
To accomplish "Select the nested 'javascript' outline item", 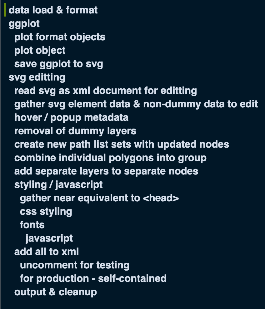I will pos(49,238).
